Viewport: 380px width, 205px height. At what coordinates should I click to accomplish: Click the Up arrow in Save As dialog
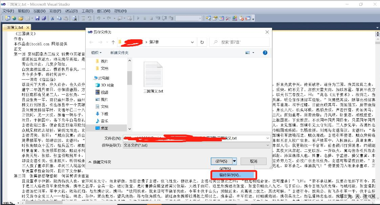(x=113, y=42)
